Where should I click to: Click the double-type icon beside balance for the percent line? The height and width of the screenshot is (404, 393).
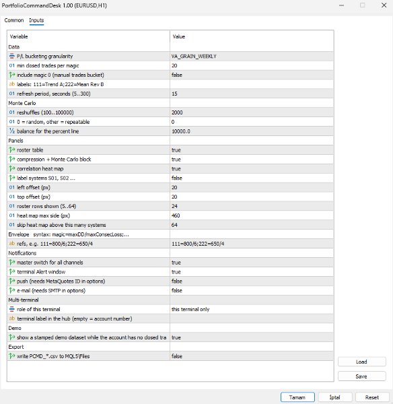coord(12,131)
